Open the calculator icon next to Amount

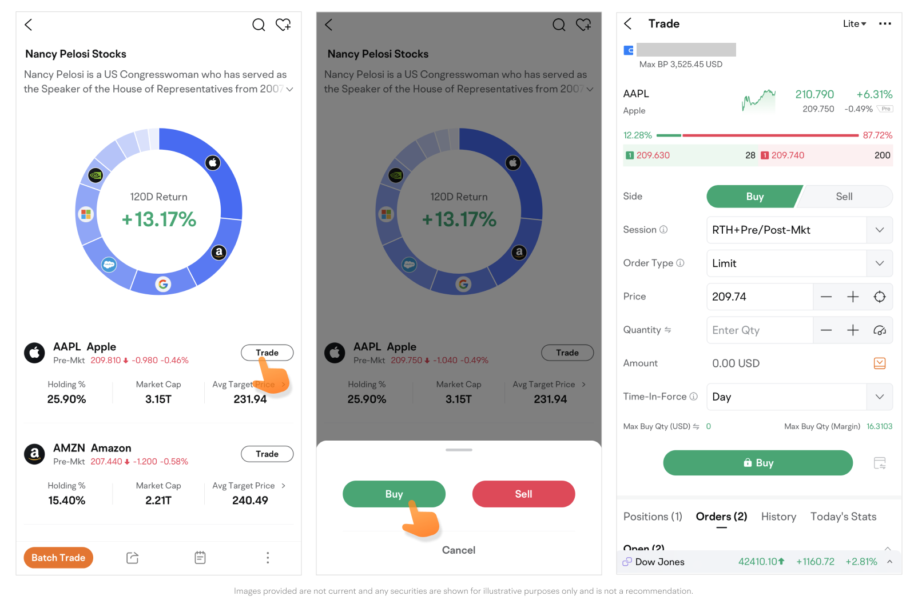[880, 363]
